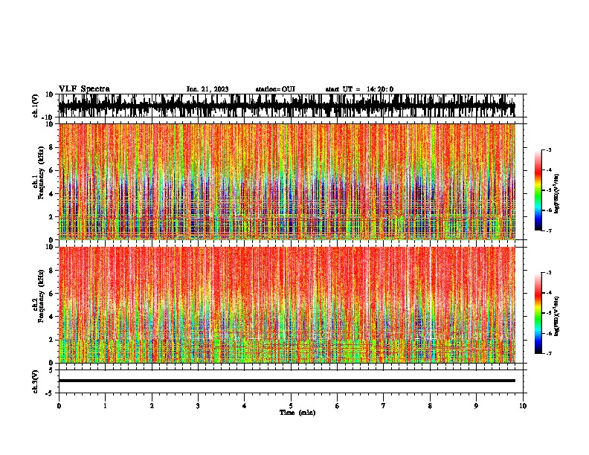The image size is (589, 455).
Task: Click time axis tick label '0'
Action: click(x=59, y=406)
